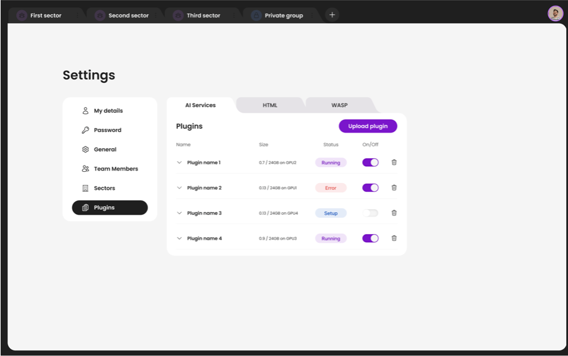Expand Plugin name 3 details chevron
The image size is (568, 356).
[179, 213]
